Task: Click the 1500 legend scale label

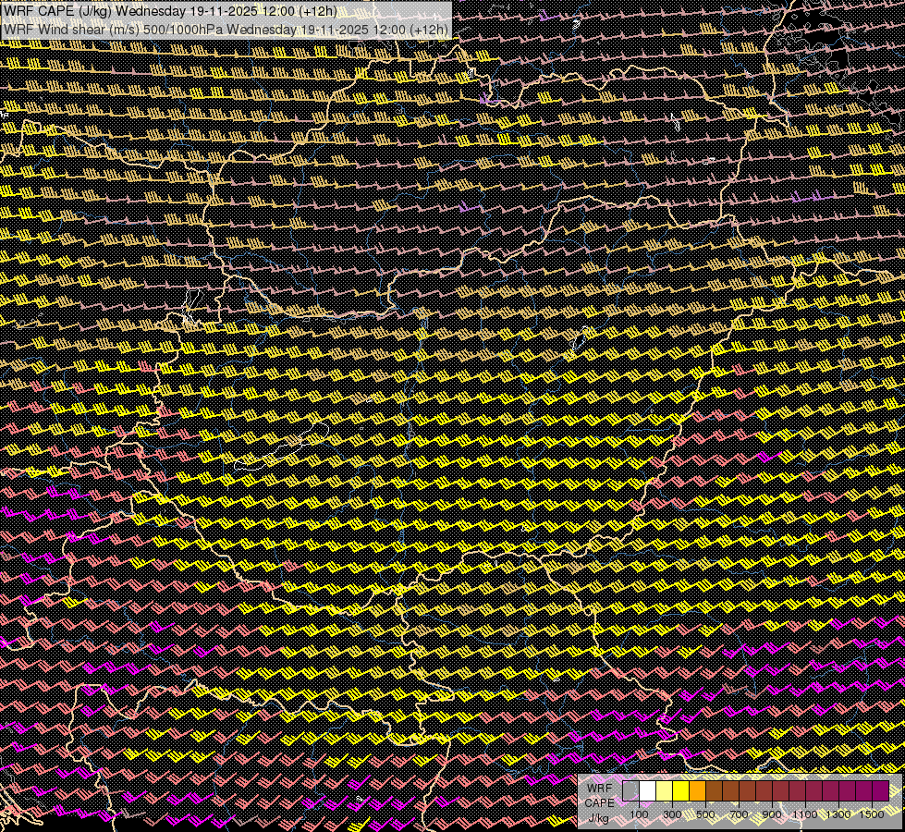Action: tap(871, 814)
